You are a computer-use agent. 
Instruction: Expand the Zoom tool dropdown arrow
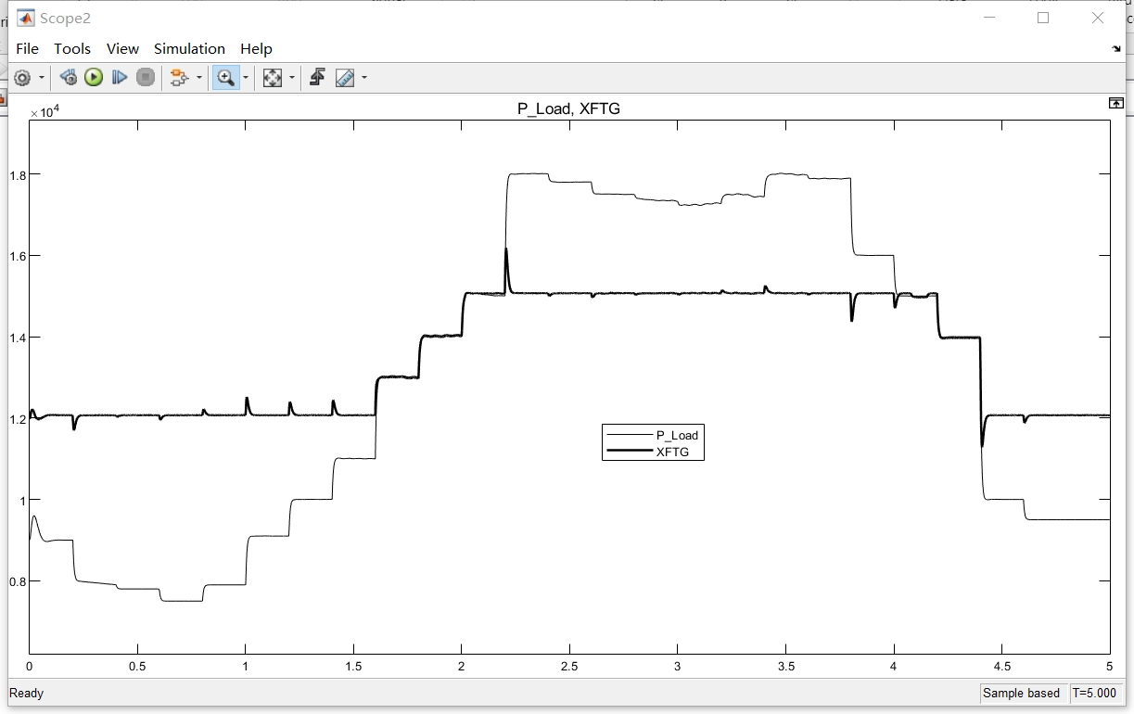(246, 78)
